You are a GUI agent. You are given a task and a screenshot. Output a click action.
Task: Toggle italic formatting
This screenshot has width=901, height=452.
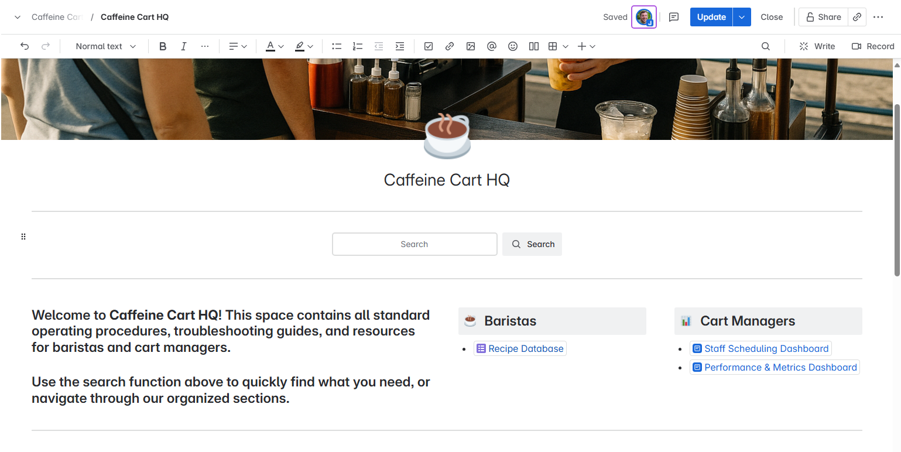[x=184, y=46]
